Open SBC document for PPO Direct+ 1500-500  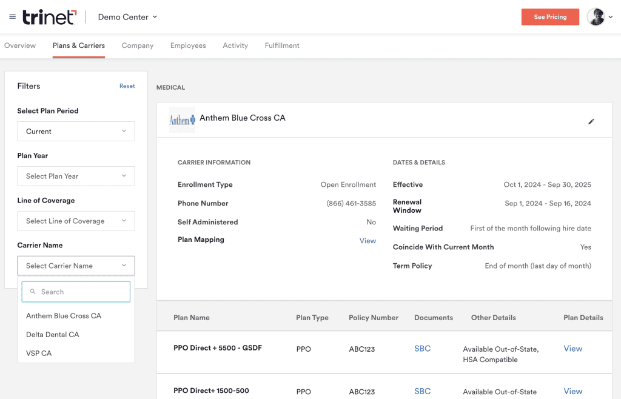pyautogui.click(x=422, y=391)
